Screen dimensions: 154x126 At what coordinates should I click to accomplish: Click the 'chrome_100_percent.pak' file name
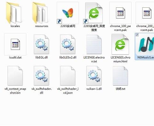120,28
